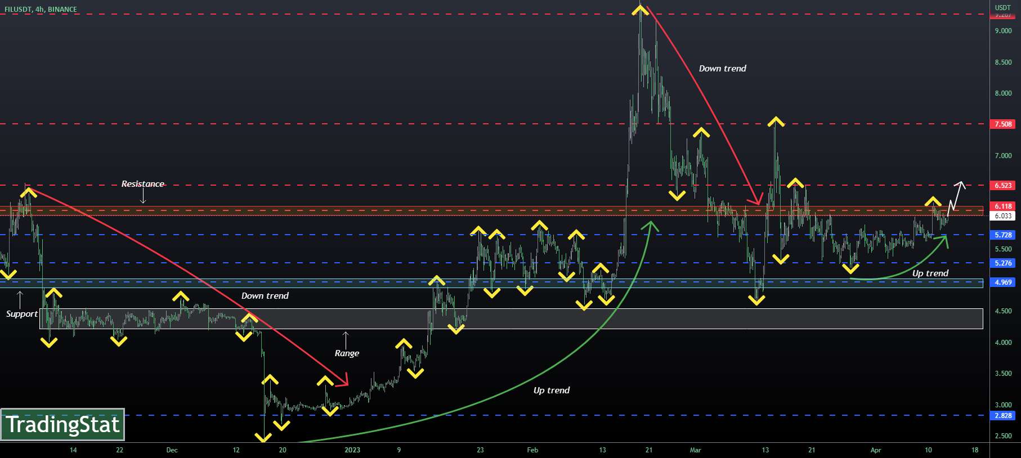Image resolution: width=1021 pixels, height=458 pixels.
Task: Click the USDT currency label on price axis
Action: [1002, 8]
